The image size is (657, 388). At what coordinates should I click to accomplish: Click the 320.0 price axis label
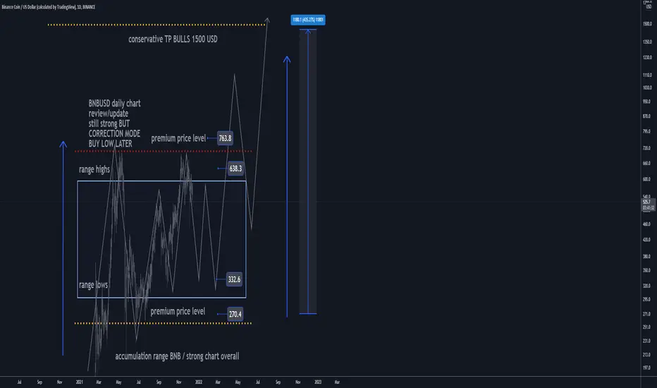click(646, 286)
